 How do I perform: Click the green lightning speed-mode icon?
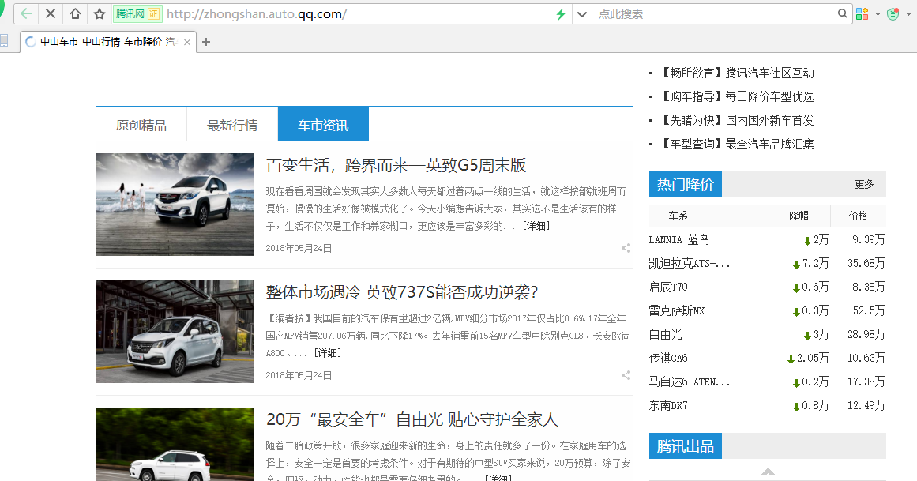[x=561, y=14]
